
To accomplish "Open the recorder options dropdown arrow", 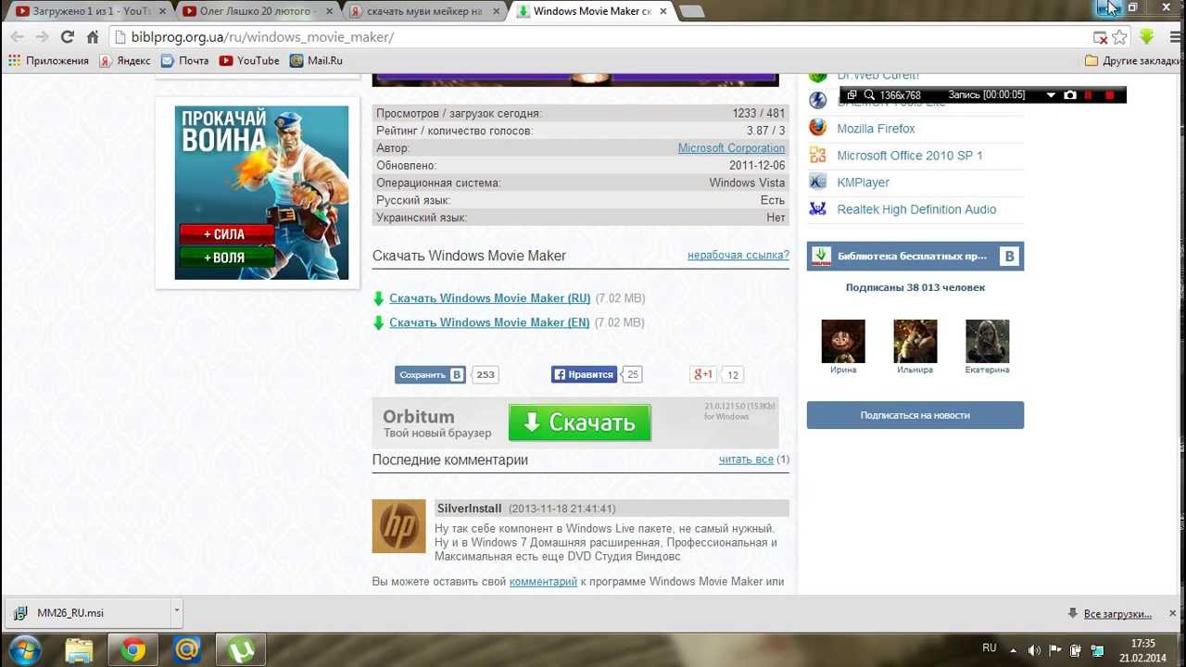I will [1051, 94].
